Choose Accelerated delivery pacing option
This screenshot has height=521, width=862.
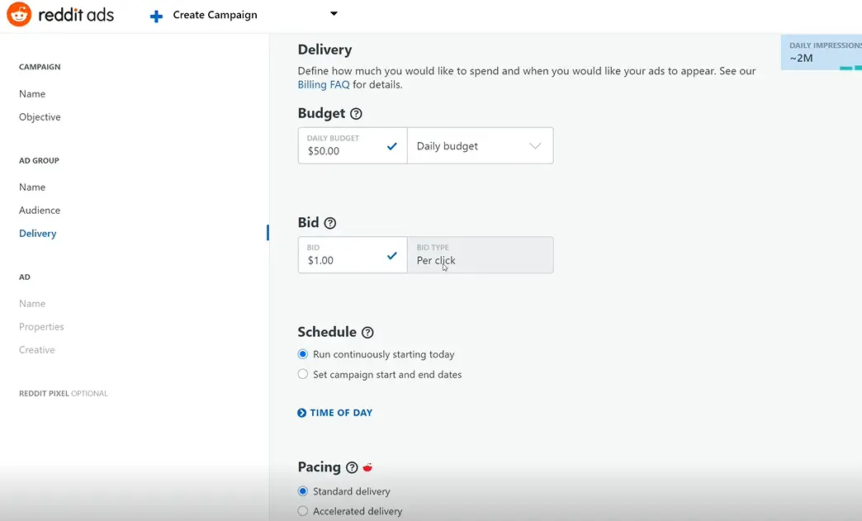(302, 512)
